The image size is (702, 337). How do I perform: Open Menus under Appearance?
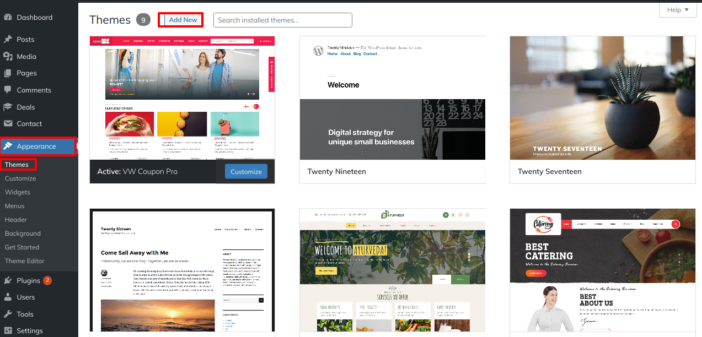pos(15,206)
